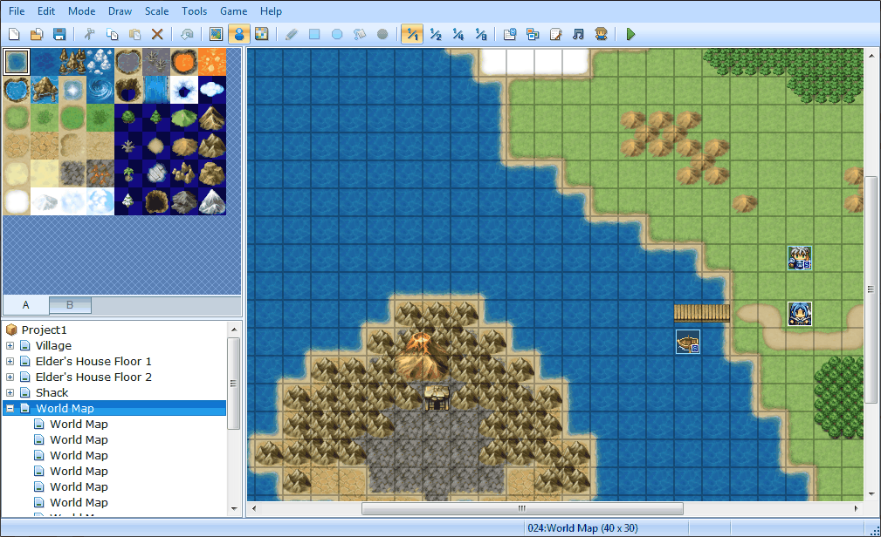Screen dimensions: 881x537
Task: Open the Draw menu
Action: (120, 11)
